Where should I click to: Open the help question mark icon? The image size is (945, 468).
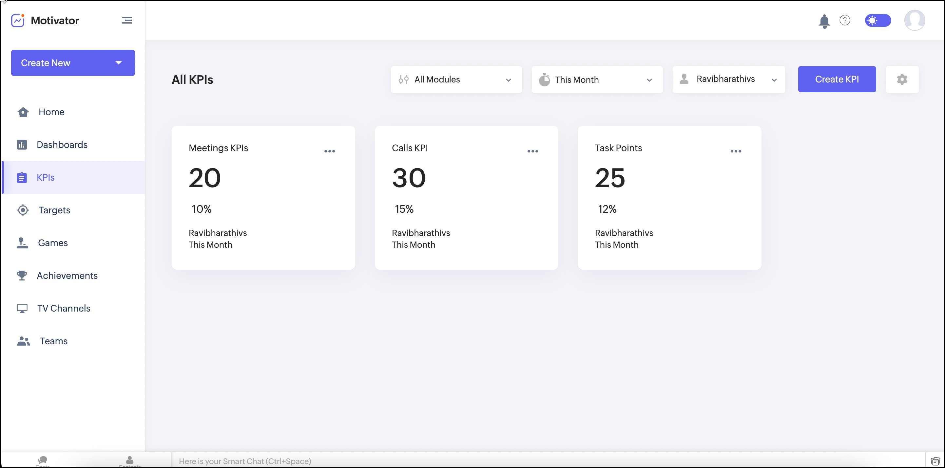844,20
